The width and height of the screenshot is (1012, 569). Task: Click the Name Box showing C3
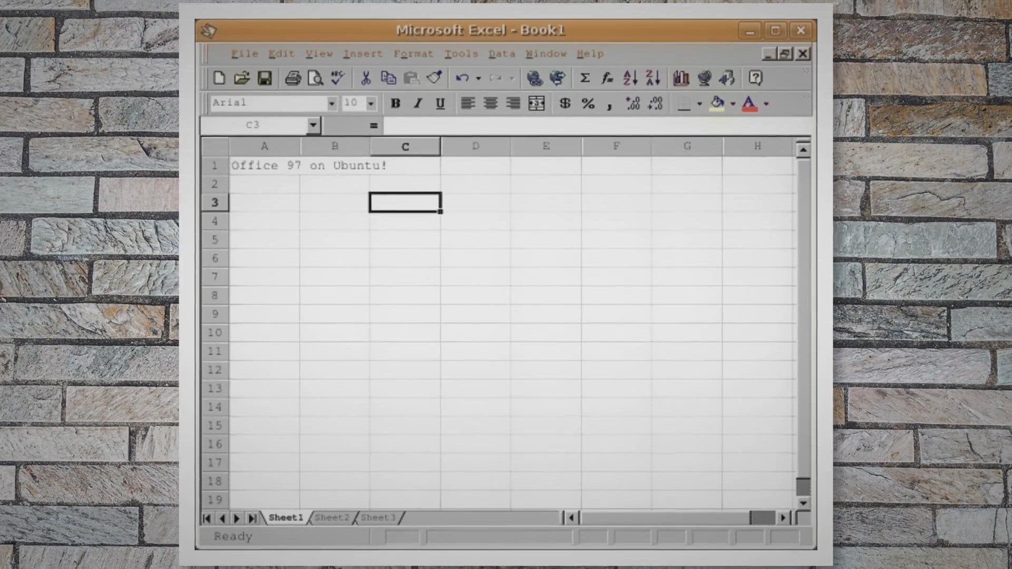tap(254, 125)
